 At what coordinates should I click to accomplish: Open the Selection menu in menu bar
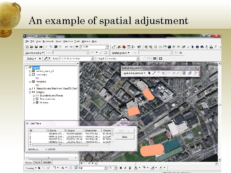[x=68, y=41]
